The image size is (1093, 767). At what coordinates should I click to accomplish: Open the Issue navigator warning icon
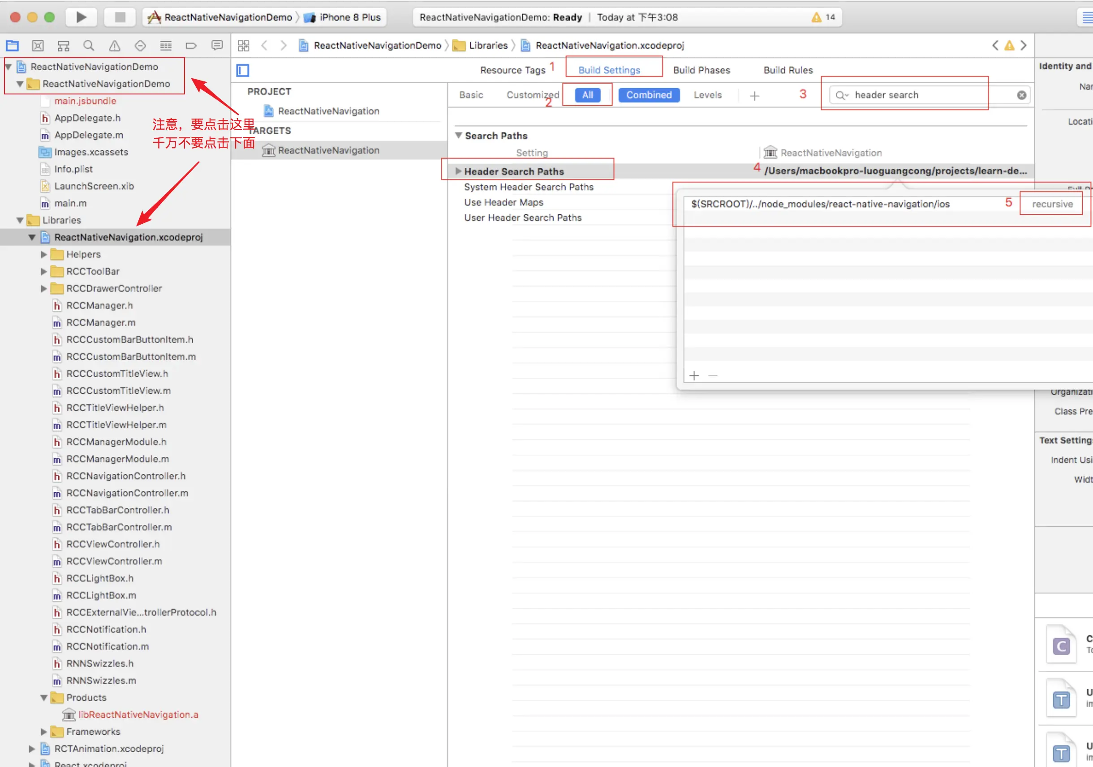coord(114,46)
